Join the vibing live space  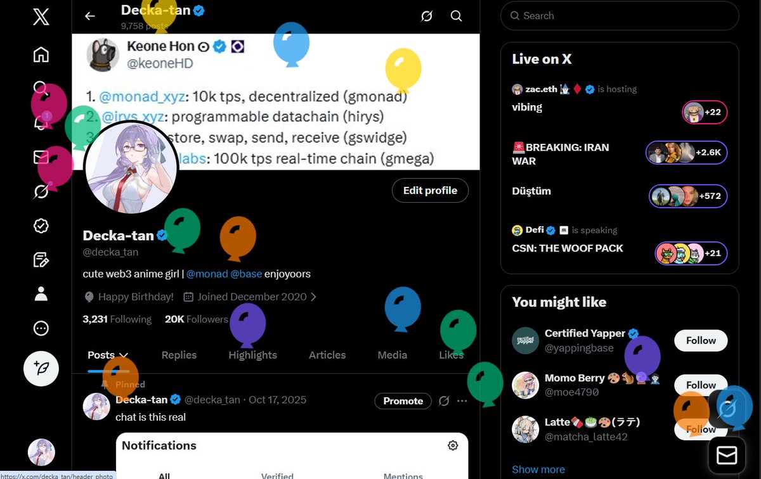click(527, 107)
